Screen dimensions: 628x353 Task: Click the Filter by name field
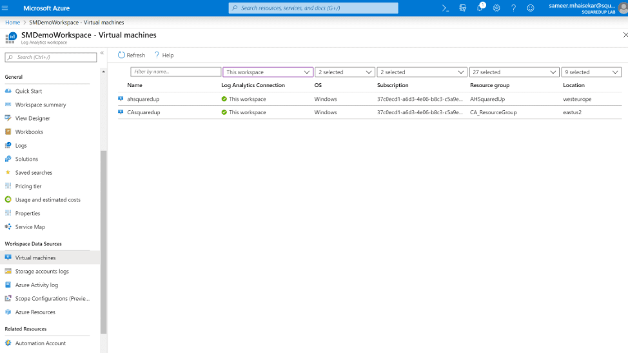tap(175, 72)
